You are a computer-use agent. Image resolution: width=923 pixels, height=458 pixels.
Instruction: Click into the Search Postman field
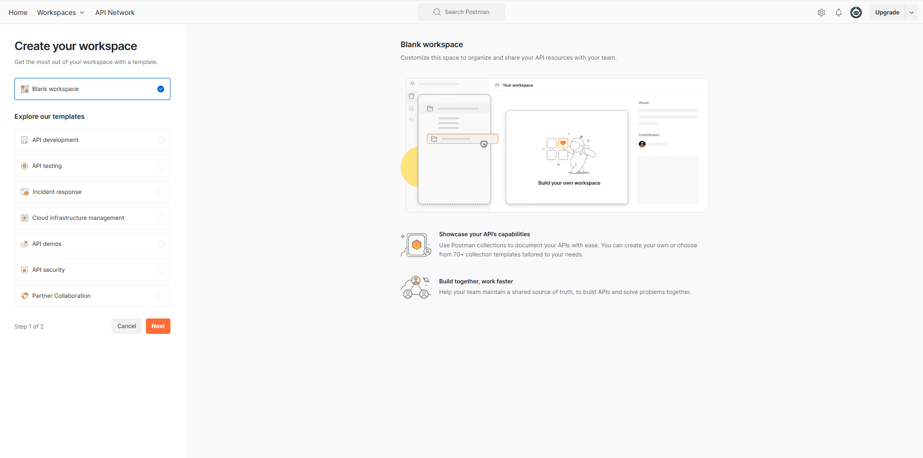[x=461, y=12]
